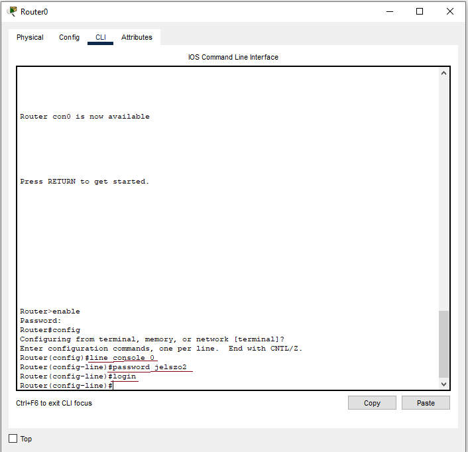Viewport: 468px width, 452px height.
Task: Close the Router0 window
Action: point(451,11)
